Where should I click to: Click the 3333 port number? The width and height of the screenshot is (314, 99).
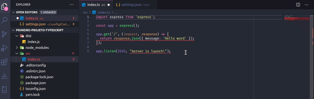tap(122, 51)
